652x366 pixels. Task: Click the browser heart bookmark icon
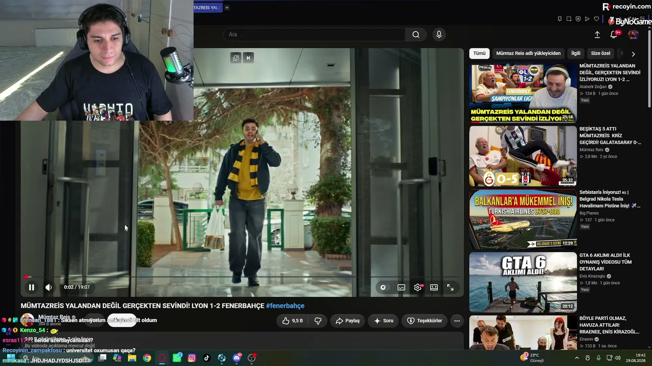[x=596, y=19]
